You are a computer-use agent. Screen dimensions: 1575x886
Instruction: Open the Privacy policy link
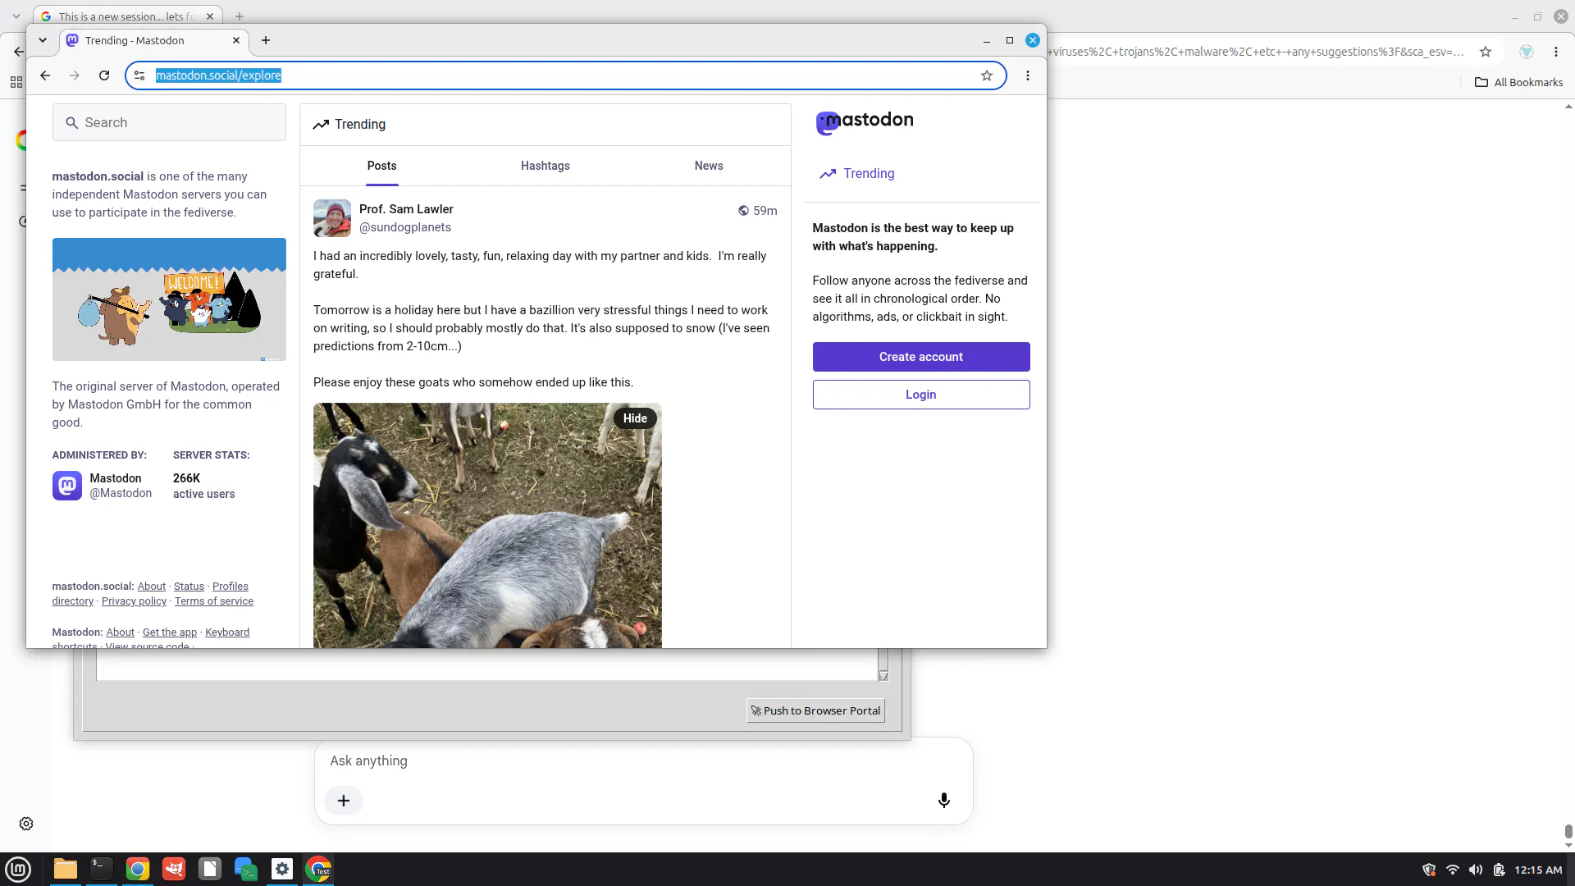pos(134,601)
